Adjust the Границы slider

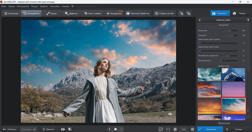[228, 36]
